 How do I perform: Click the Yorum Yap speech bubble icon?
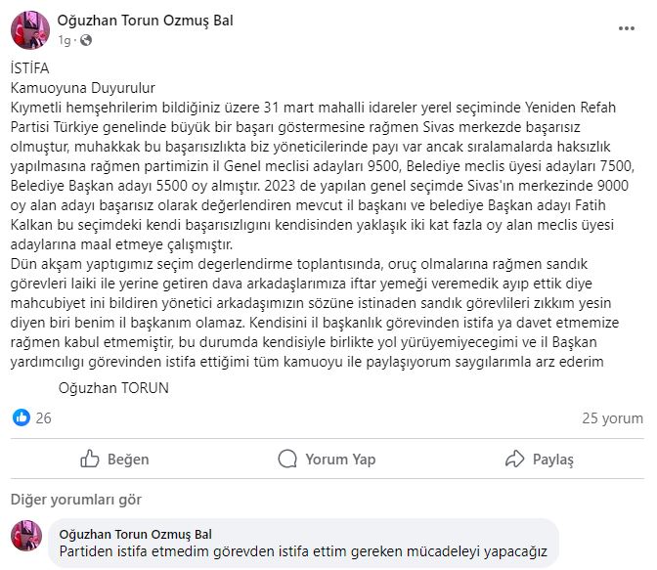click(287, 459)
